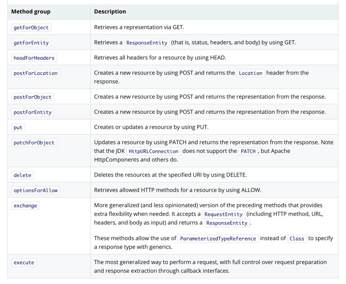Click the getForObject method code label
The image size is (346, 284).
coord(31,27)
